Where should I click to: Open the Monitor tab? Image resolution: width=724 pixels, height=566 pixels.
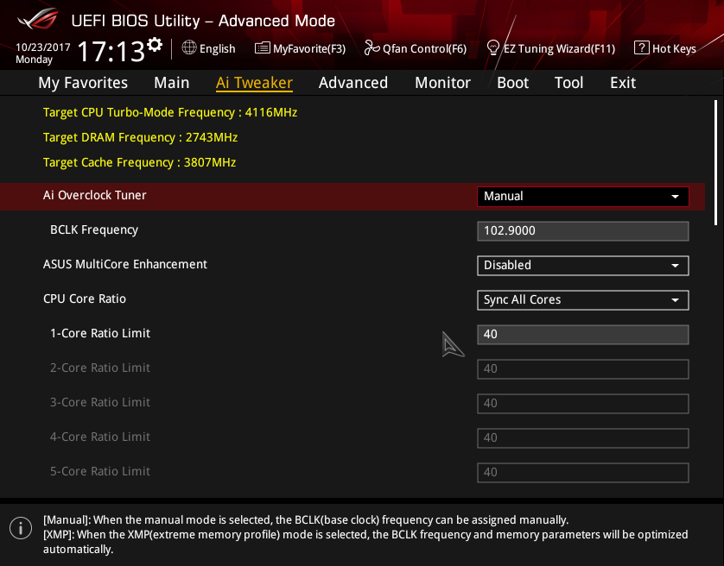[x=443, y=83]
